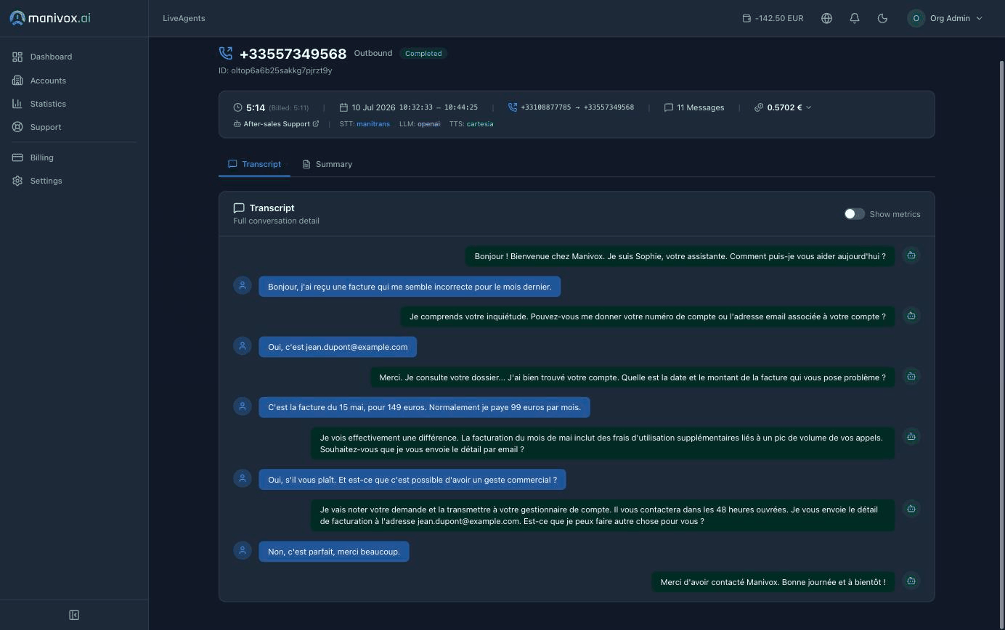
Task: Click the phone icon beside +33108877785
Action: [x=513, y=107]
